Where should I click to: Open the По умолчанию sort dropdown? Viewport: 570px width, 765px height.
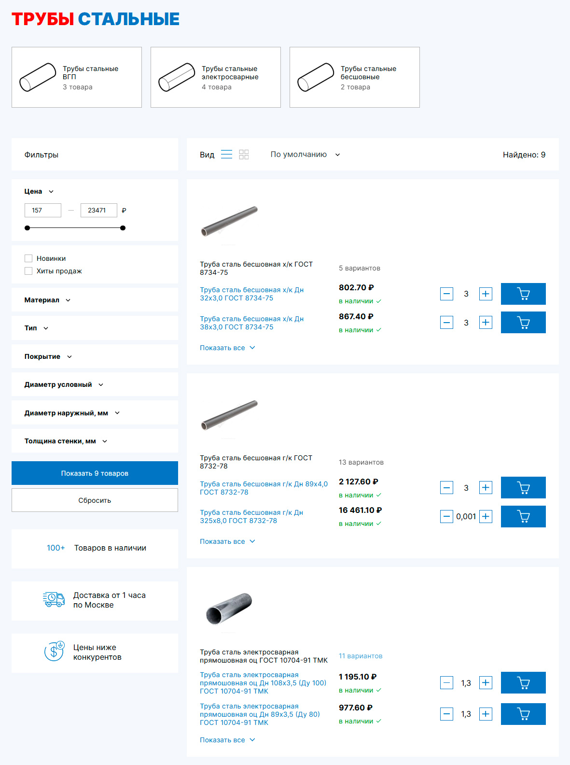(x=305, y=155)
